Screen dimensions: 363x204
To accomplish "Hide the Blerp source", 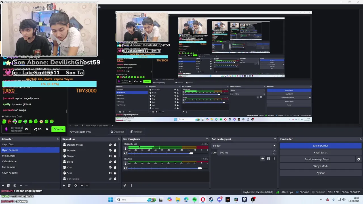I will (x=110, y=162).
